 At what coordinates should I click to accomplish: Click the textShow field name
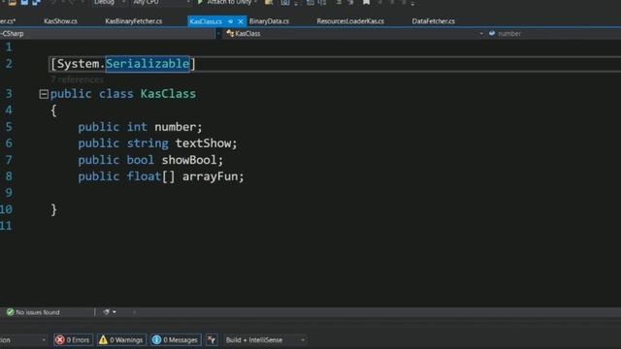pos(204,143)
